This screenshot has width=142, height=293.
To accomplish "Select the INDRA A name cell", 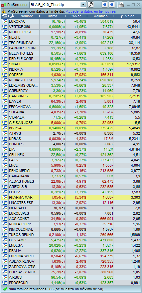I will click(24, 70).
